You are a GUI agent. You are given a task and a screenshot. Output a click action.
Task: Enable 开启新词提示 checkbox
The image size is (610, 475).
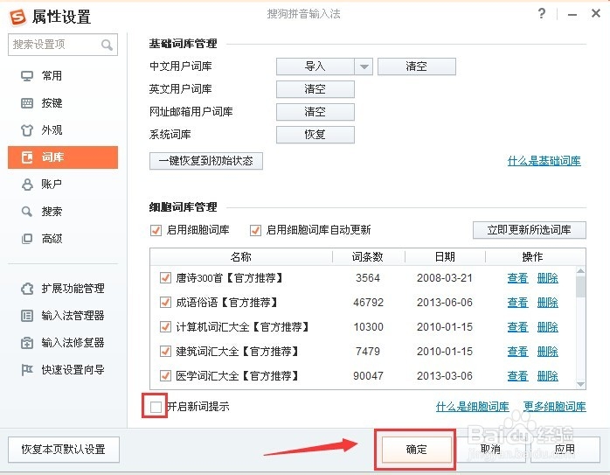coord(156,407)
